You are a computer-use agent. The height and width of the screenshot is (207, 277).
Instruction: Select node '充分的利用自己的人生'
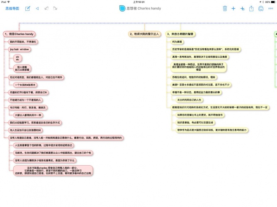(189, 100)
